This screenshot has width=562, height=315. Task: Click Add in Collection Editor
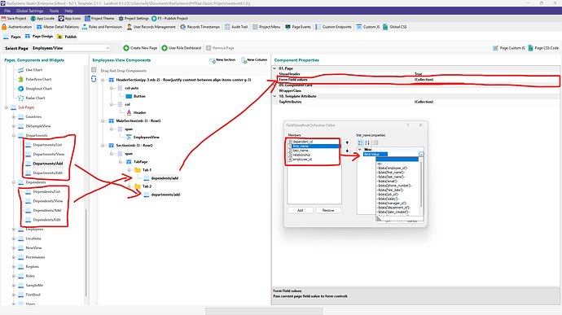[301, 210]
